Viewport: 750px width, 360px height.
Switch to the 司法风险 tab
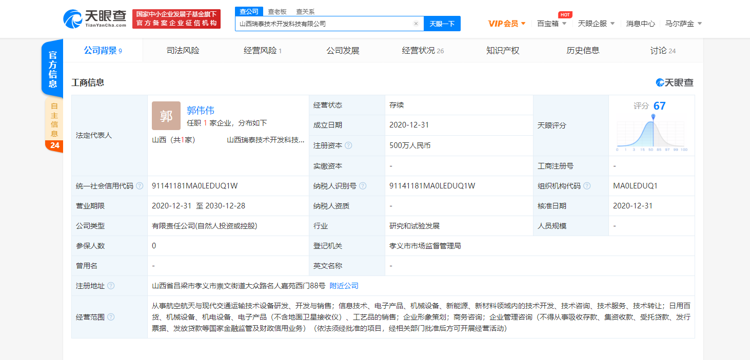coord(183,51)
